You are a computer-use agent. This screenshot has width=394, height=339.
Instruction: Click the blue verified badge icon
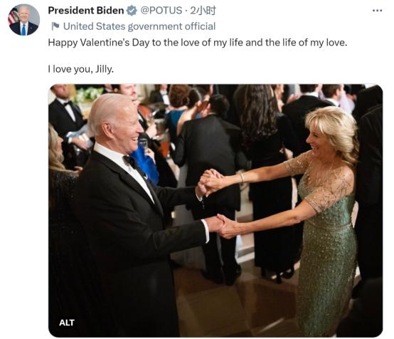[x=132, y=11]
